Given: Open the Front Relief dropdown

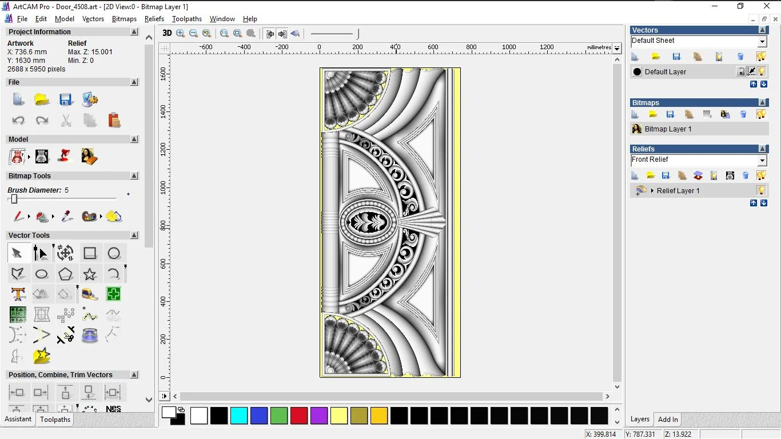Looking at the screenshot, I should pos(762,161).
